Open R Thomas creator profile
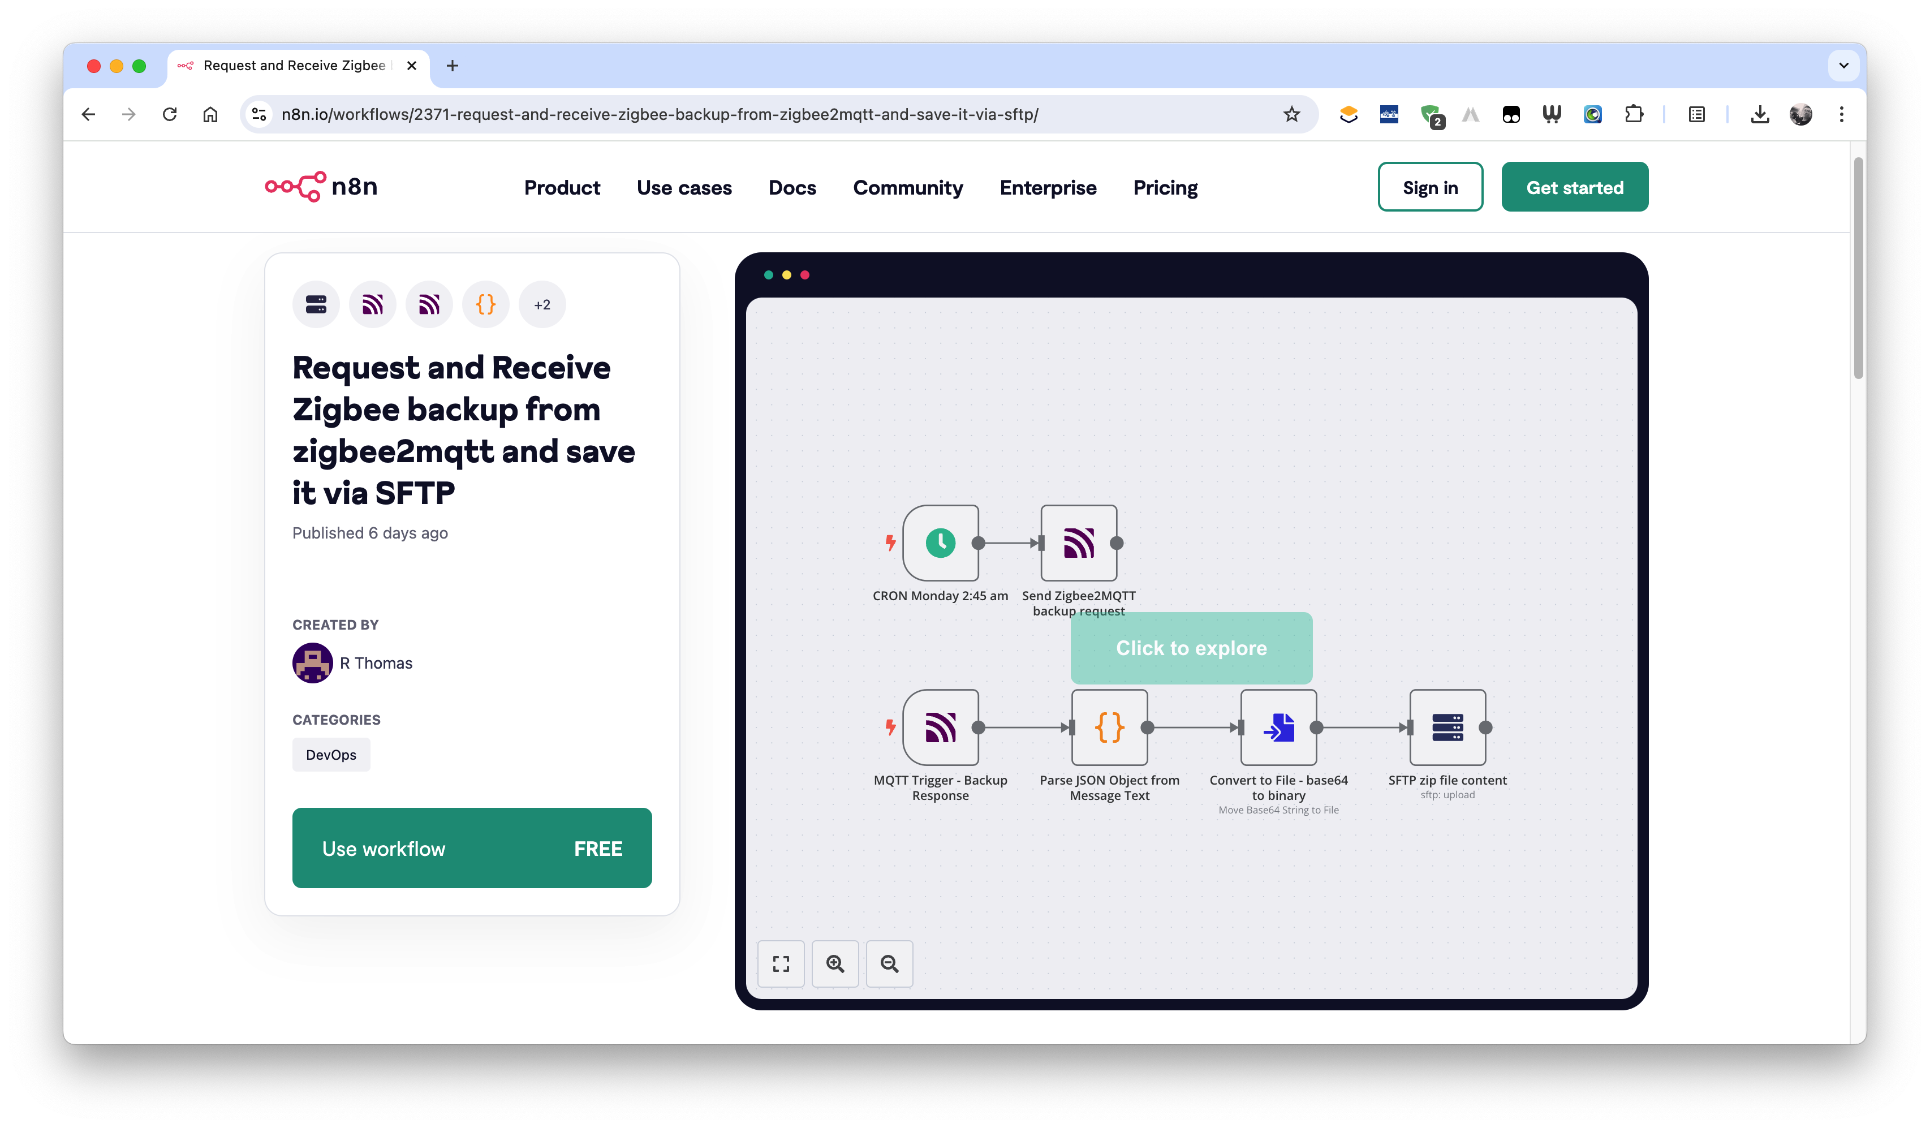Screen dimensions: 1930x1128 coord(375,663)
